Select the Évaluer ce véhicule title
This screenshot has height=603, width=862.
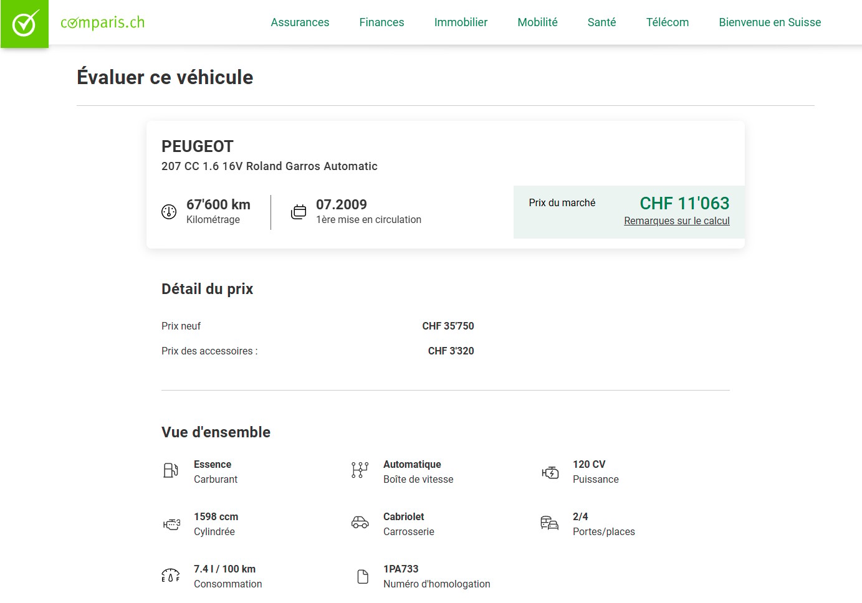[x=165, y=77]
